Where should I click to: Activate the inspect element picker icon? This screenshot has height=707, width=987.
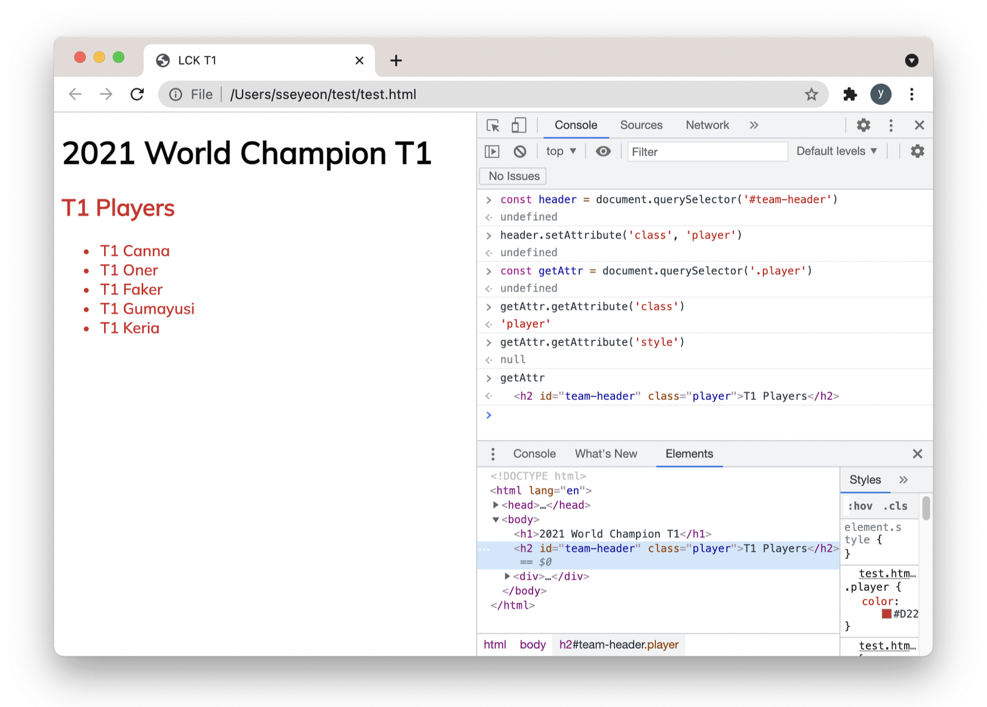(x=493, y=125)
